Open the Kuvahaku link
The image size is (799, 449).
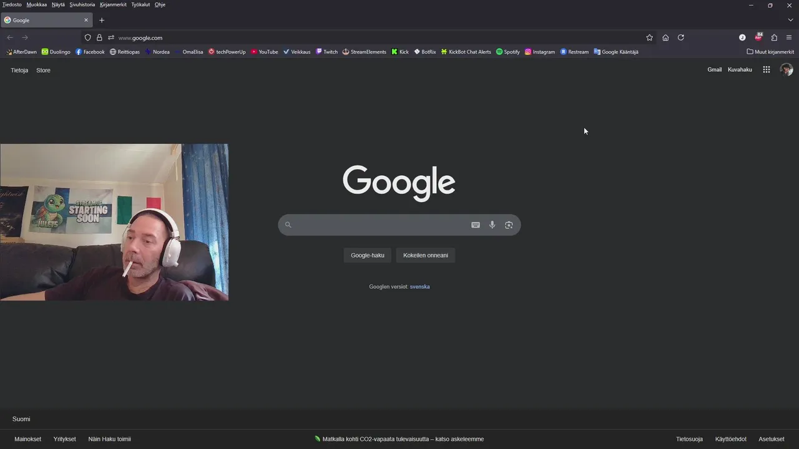[x=740, y=70]
